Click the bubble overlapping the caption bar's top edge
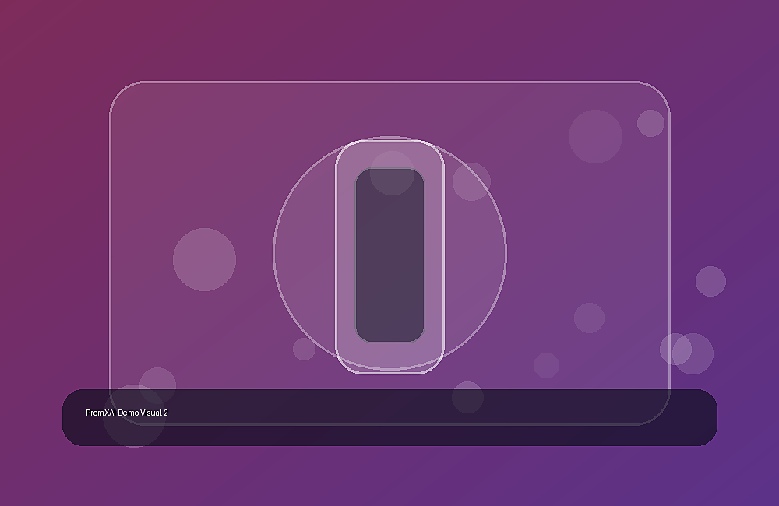The width and height of the screenshot is (779, 506). (467, 397)
